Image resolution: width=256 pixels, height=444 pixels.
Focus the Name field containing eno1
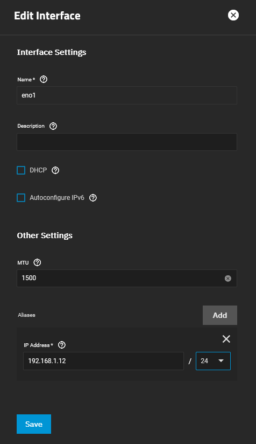[x=127, y=95]
